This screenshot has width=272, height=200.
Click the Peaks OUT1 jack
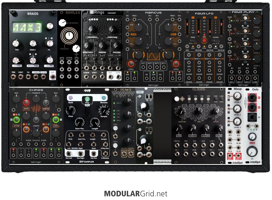[124, 153]
